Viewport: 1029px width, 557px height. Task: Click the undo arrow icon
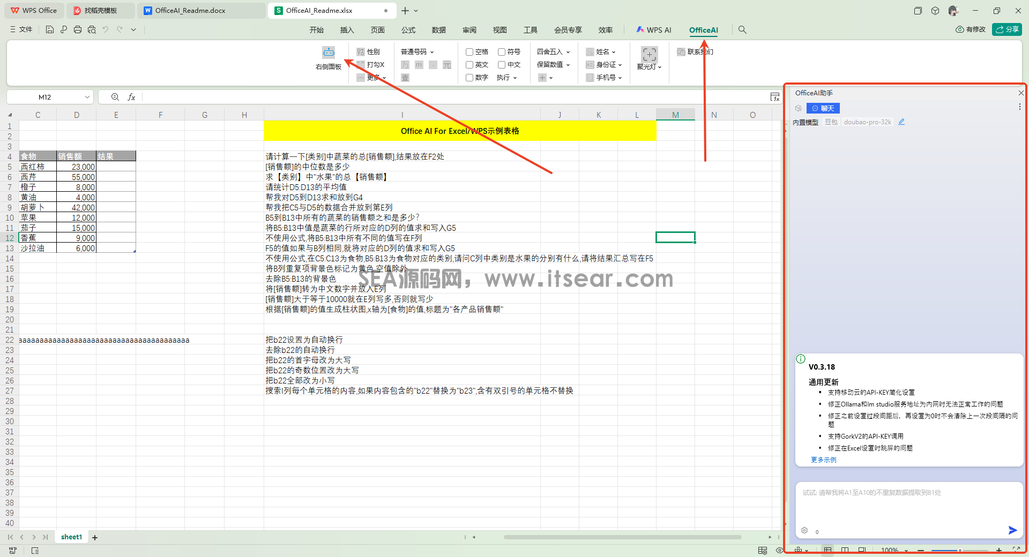106,29
